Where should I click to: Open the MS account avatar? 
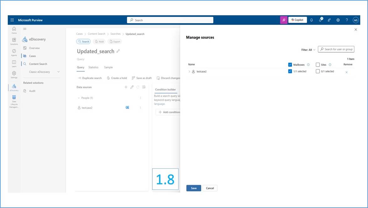point(355,20)
